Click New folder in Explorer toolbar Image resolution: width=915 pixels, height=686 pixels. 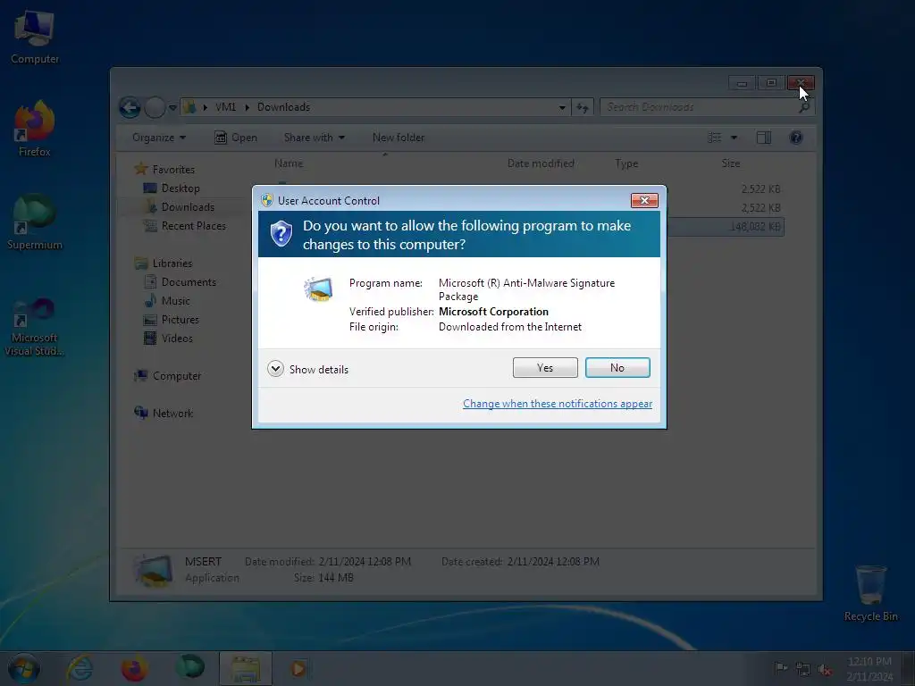pyautogui.click(x=399, y=138)
